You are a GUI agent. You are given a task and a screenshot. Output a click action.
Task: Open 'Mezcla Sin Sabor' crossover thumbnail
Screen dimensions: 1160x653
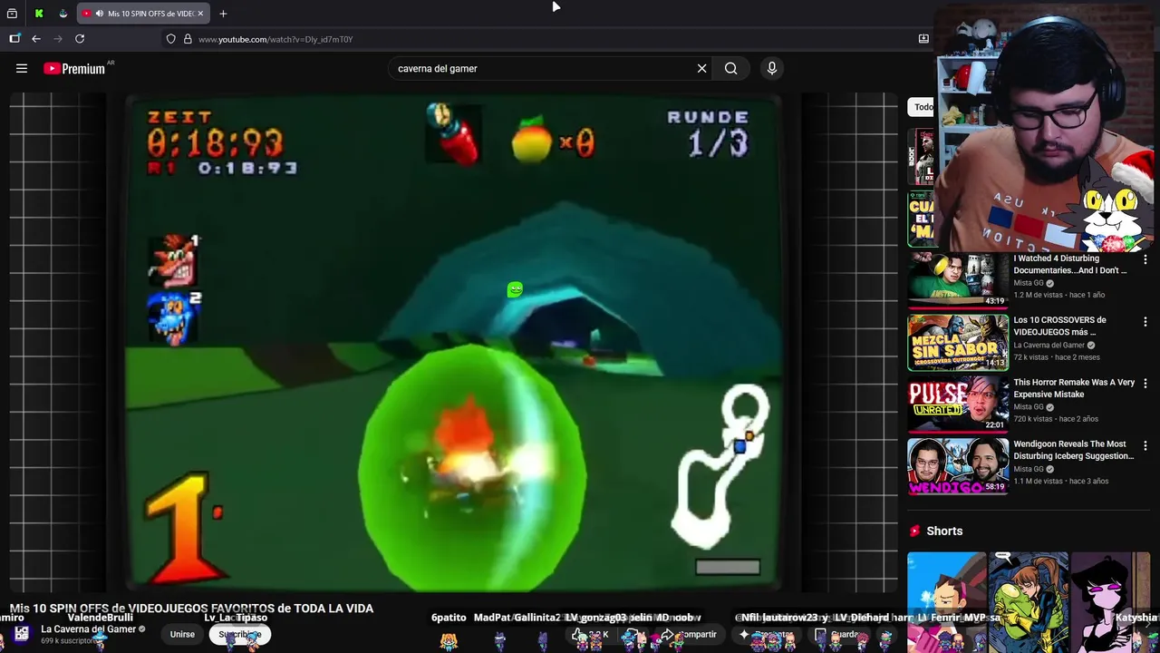pos(958,342)
